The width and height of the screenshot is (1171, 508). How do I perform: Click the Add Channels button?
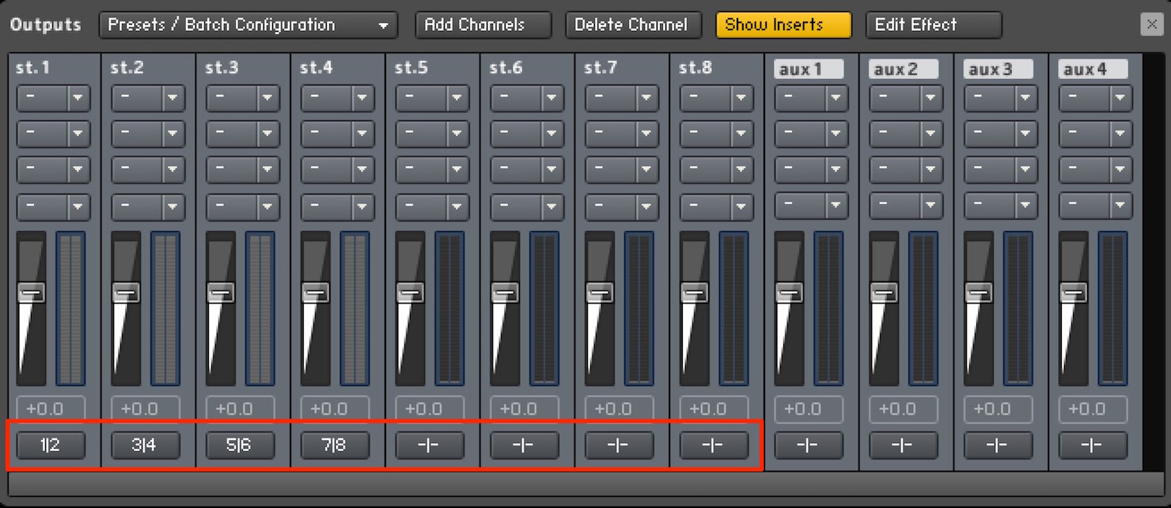click(x=483, y=25)
